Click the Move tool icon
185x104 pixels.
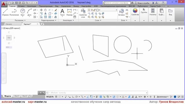pyautogui.click(x=41, y=10)
